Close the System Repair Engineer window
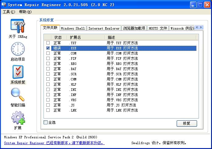Screen dimensions: 212x149 coord(207,5)
